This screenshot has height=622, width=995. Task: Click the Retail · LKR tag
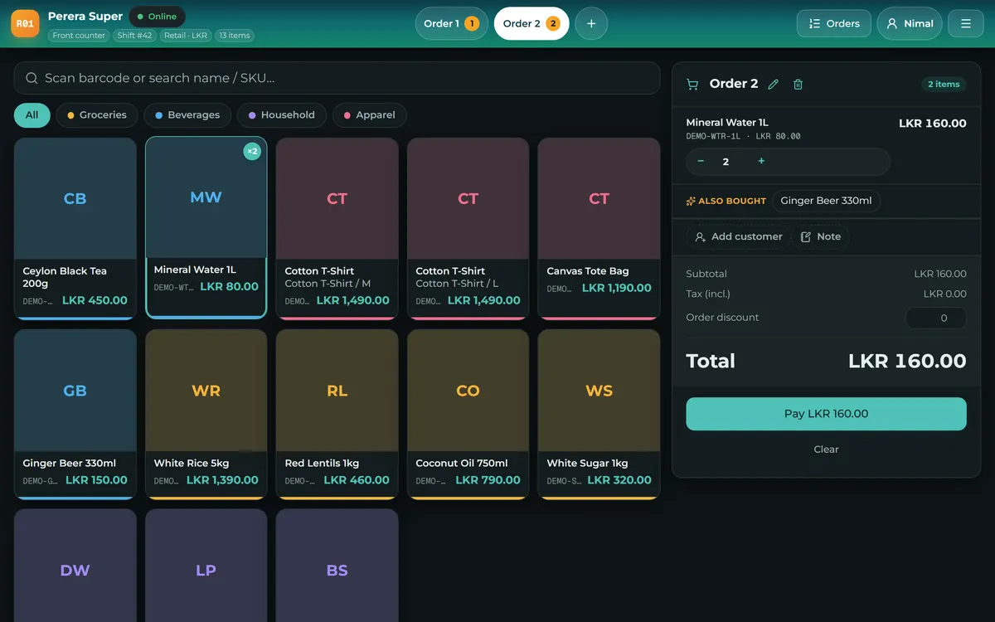[x=186, y=36]
